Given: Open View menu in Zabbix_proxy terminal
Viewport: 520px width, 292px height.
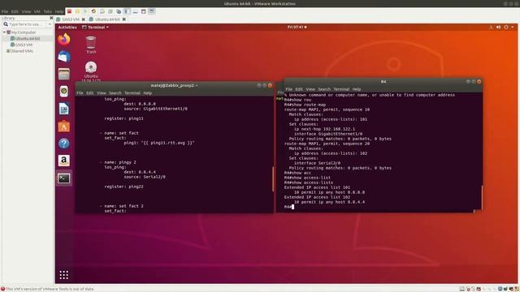Looking at the screenshot, I should point(102,93).
